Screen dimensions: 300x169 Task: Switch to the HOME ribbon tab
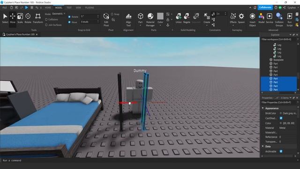tap(48, 8)
